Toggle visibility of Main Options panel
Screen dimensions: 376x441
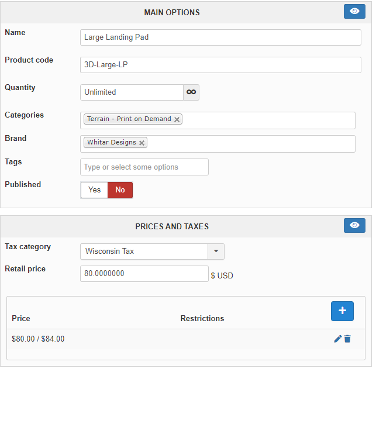[354, 12]
